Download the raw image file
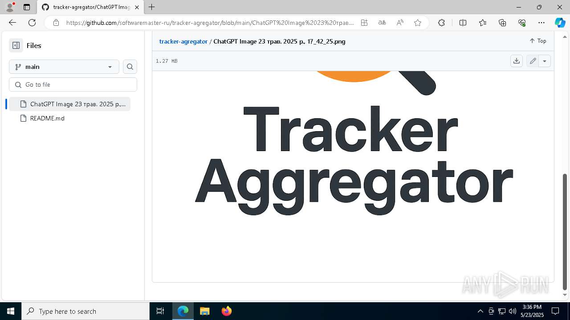This screenshot has width=570, height=320. coord(517,61)
